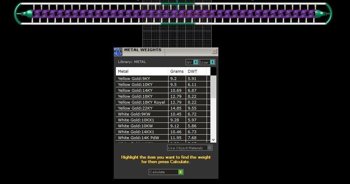Click the 7.68 DWT value
This screenshot has height=184, width=350.
pyautogui.click(x=192, y=137)
